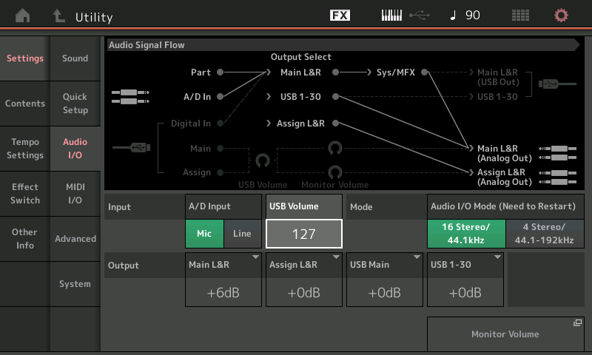Select 16 Stereo/44.1kHz audio mode
The image size is (592, 355).
[x=465, y=234]
